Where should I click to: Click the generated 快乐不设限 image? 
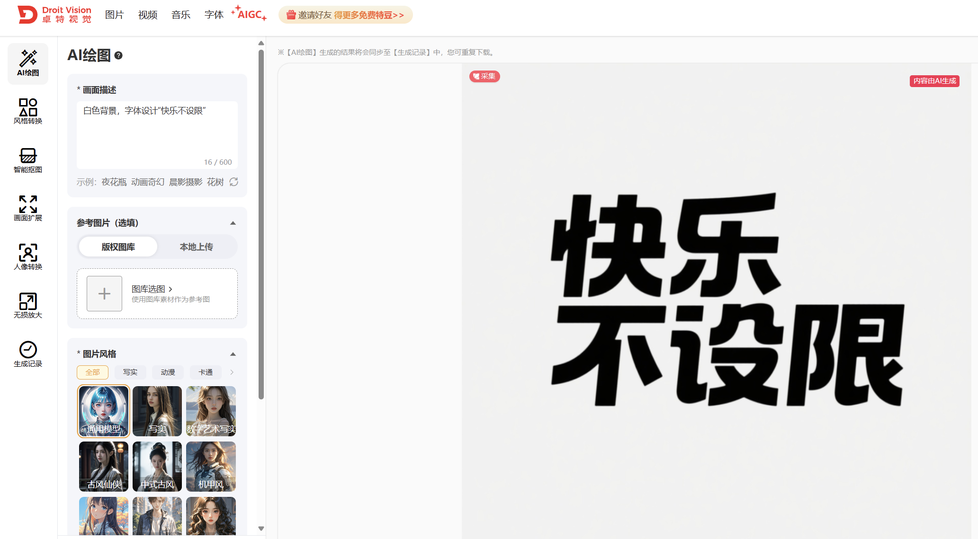pyautogui.click(x=716, y=301)
